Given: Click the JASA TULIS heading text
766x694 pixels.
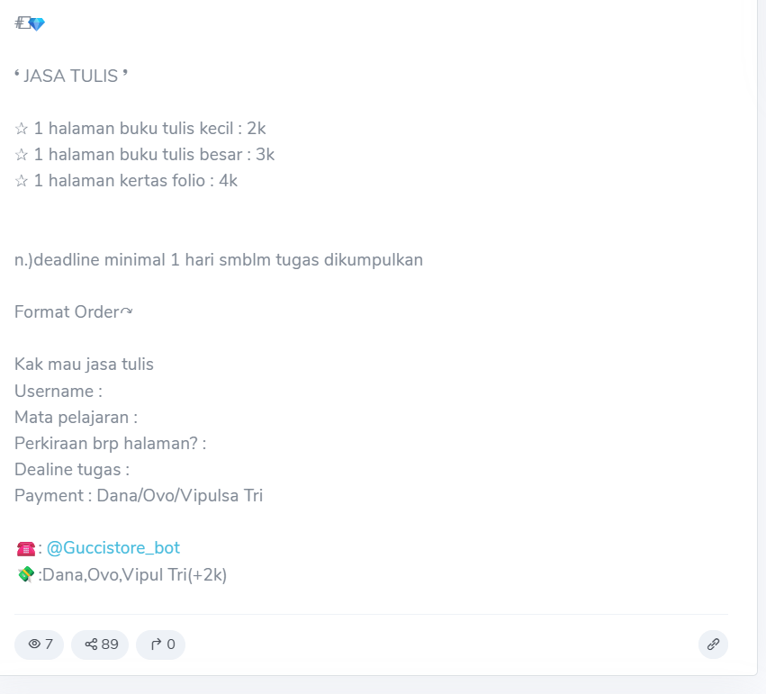Looking at the screenshot, I should tap(71, 76).
